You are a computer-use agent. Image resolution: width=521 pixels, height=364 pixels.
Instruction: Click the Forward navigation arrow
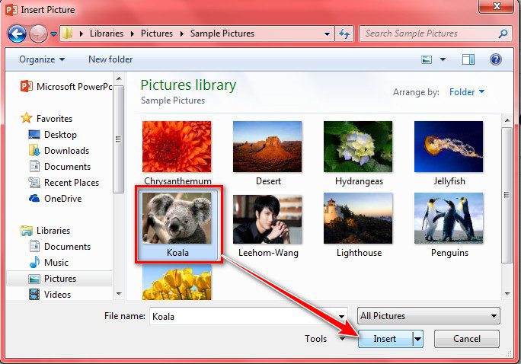point(38,34)
